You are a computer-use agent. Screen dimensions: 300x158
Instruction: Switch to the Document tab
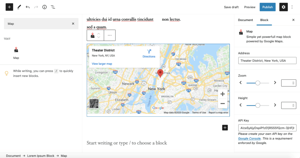245,20
